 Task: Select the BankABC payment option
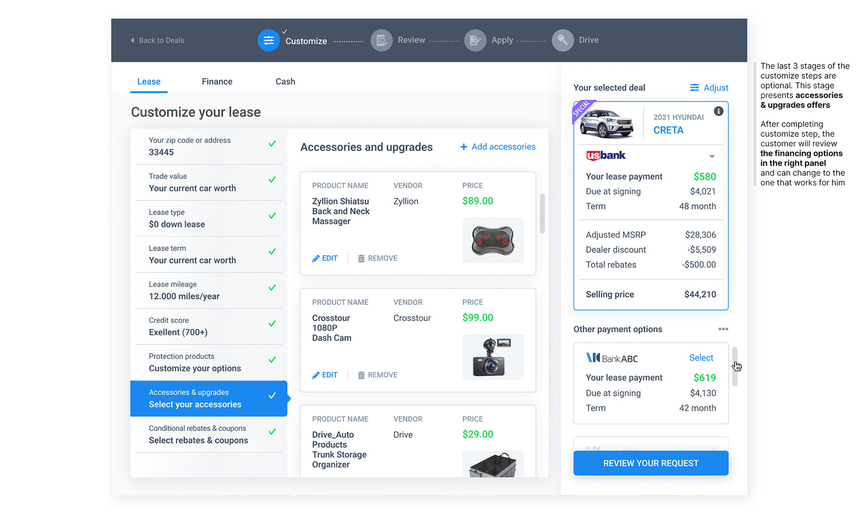coord(701,358)
